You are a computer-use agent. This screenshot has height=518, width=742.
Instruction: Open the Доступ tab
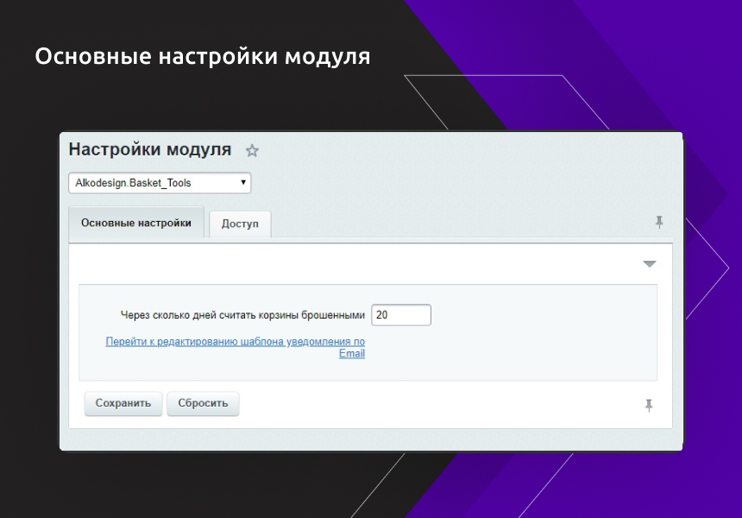coord(240,224)
